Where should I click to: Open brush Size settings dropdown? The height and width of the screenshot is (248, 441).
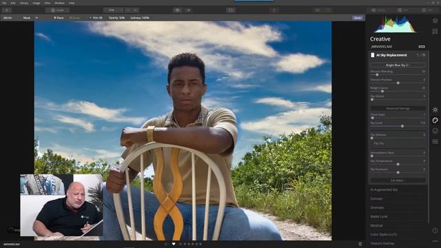96,18
